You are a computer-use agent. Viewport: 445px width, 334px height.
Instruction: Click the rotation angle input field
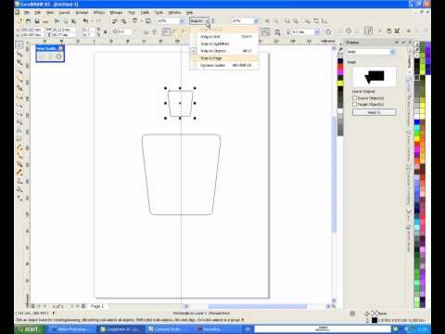pyautogui.click(x=124, y=32)
